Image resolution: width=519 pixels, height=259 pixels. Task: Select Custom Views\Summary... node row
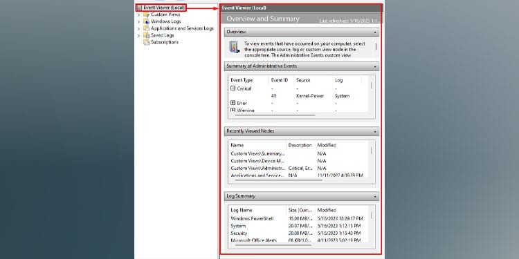point(298,153)
